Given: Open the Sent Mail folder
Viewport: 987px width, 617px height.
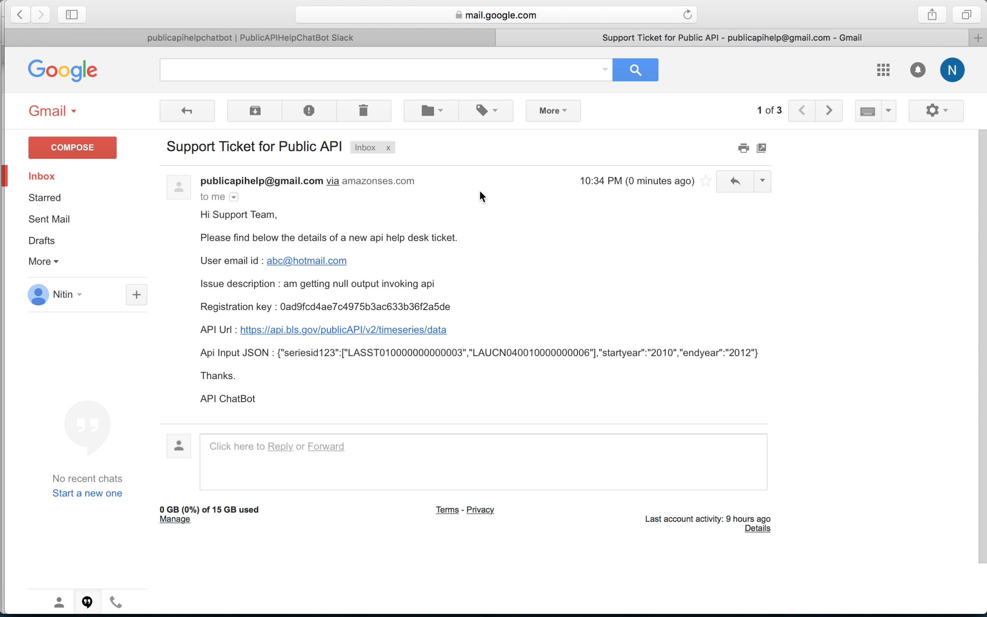Looking at the screenshot, I should (49, 219).
